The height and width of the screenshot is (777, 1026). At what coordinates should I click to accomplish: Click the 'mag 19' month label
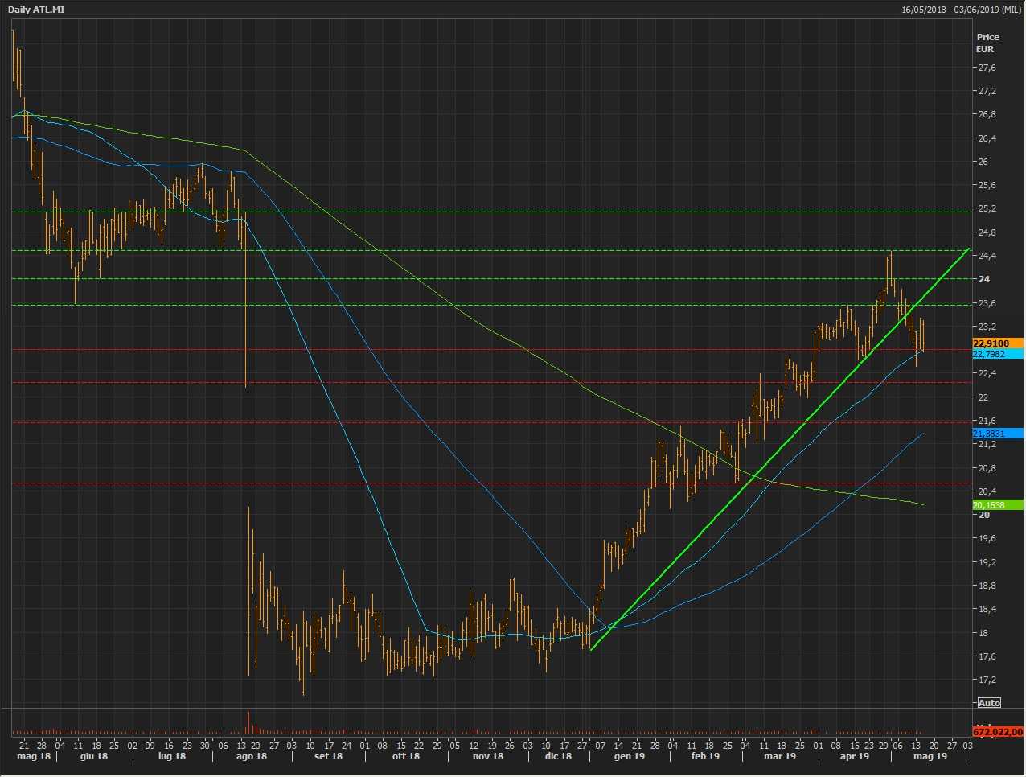click(930, 756)
